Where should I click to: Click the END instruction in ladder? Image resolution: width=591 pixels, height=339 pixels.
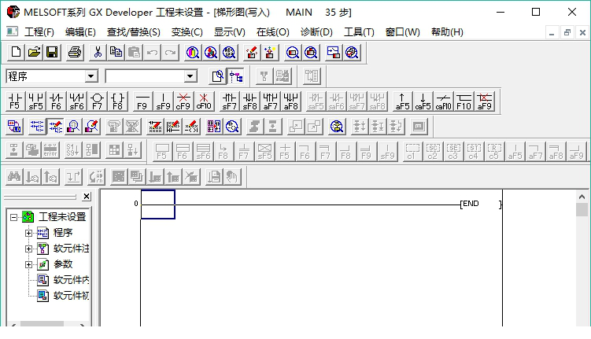(481, 204)
